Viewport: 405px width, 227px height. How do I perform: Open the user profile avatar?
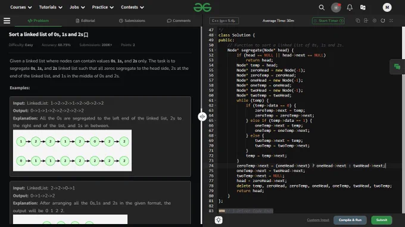pos(387,8)
